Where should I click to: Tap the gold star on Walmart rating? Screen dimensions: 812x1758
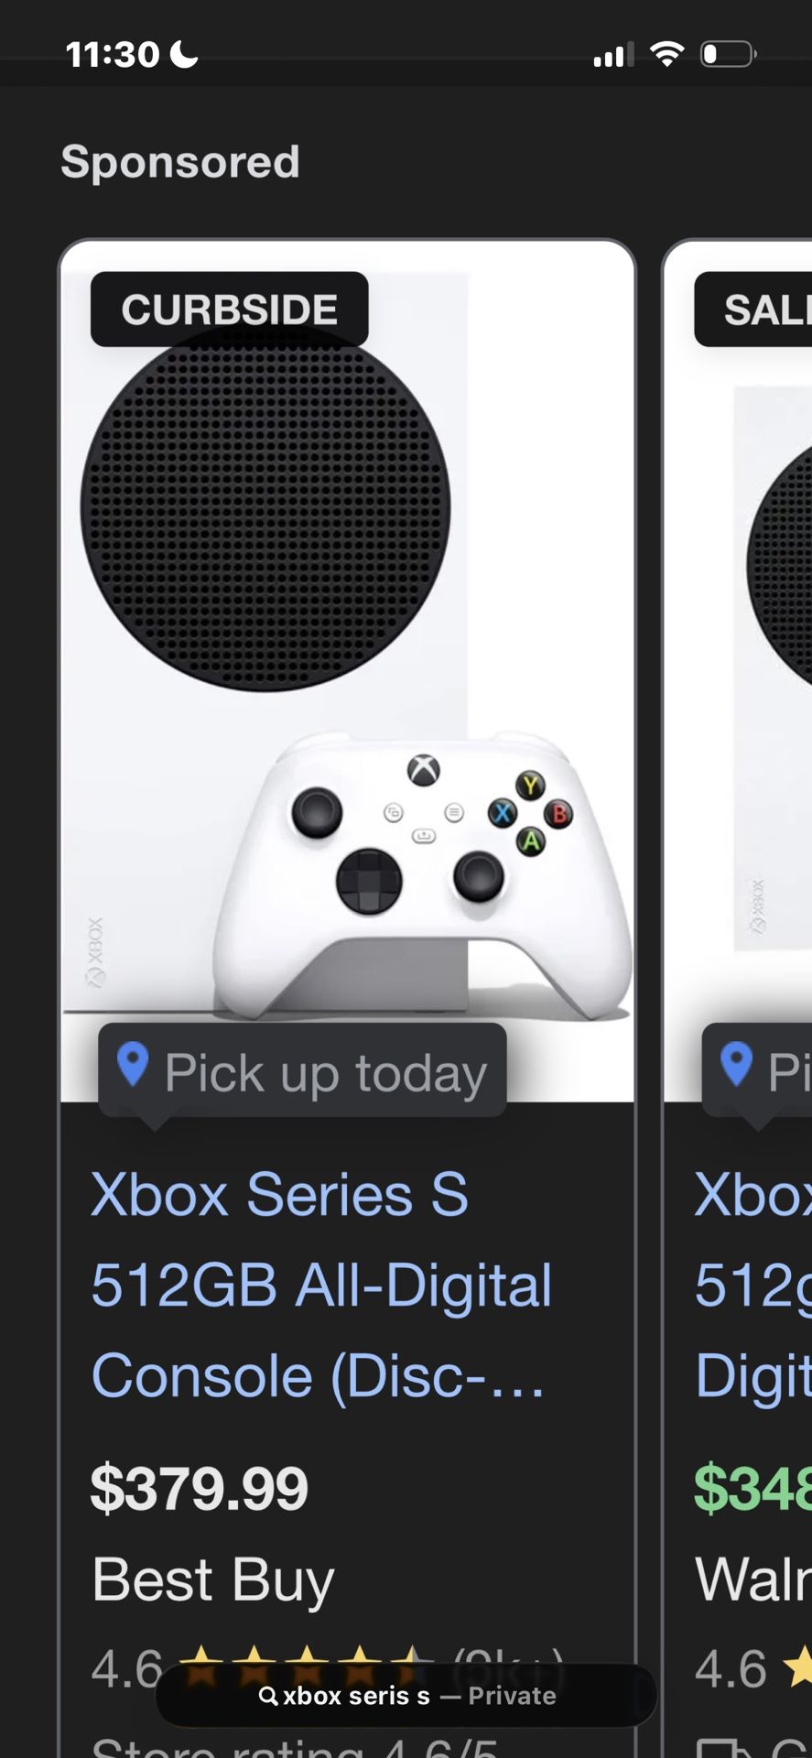coord(798,1666)
